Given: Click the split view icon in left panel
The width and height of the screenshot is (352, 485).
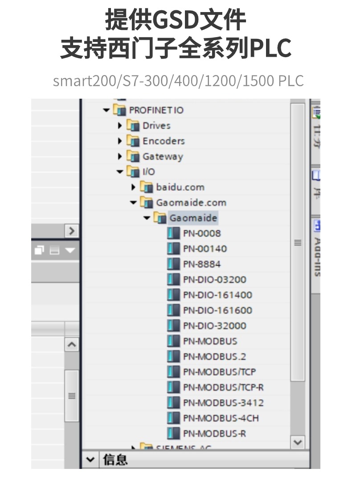Looking at the screenshot, I should [x=54, y=250].
